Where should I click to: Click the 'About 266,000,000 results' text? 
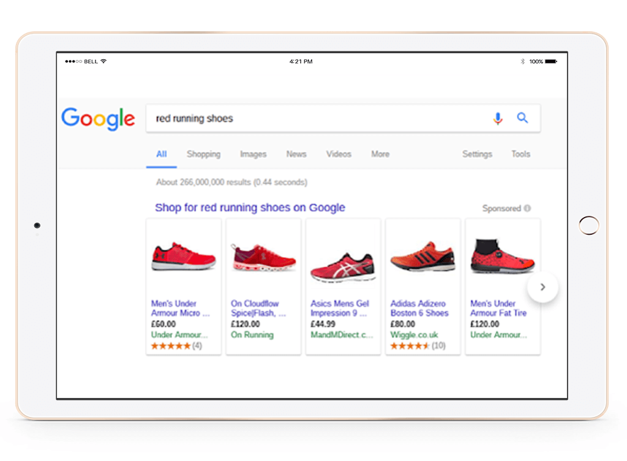click(x=231, y=182)
